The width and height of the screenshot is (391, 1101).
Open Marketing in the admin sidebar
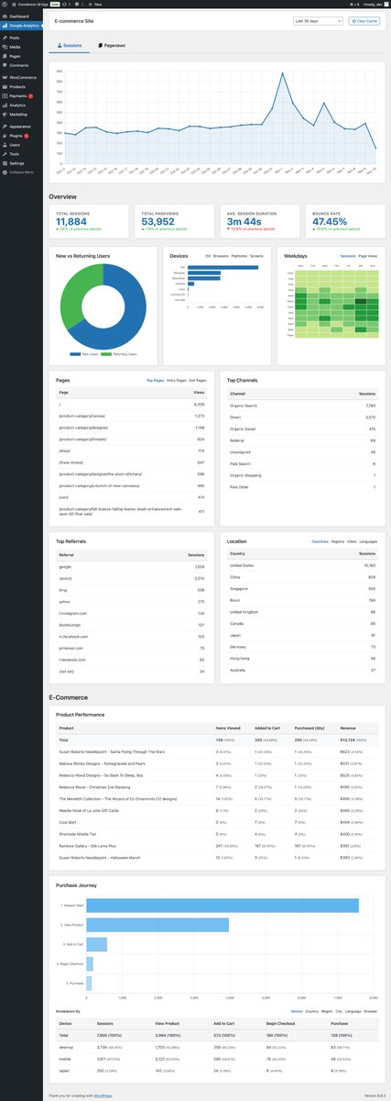click(x=21, y=115)
